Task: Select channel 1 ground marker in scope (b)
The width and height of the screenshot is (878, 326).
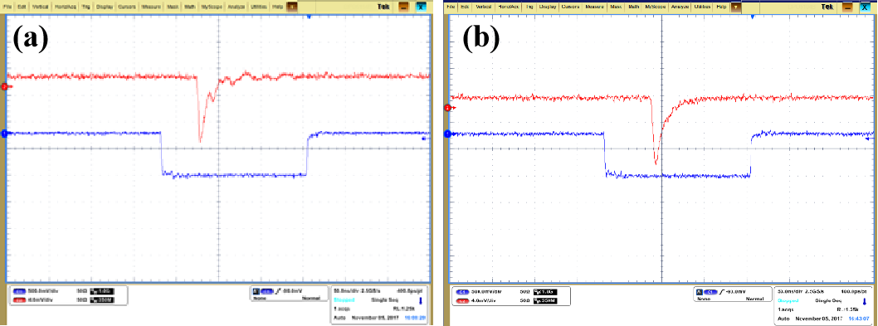Action: 447,133
